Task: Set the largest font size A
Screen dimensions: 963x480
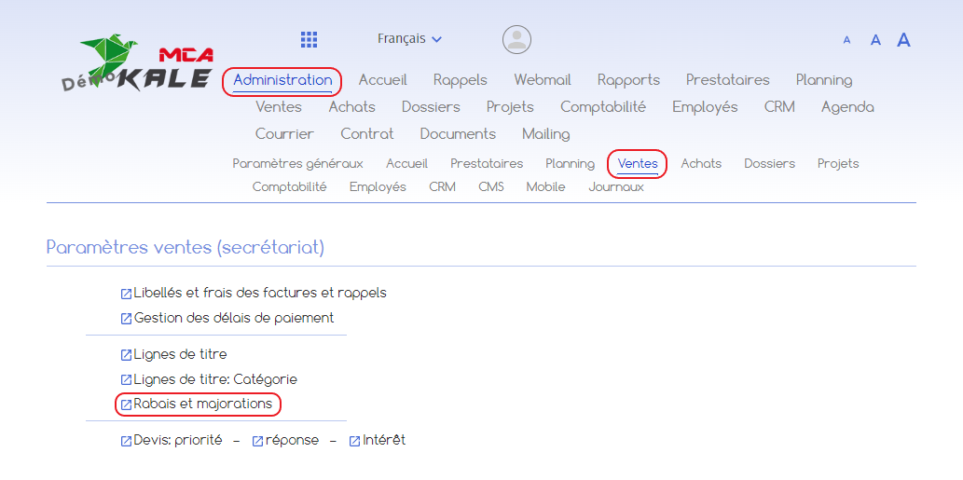Action: click(903, 40)
